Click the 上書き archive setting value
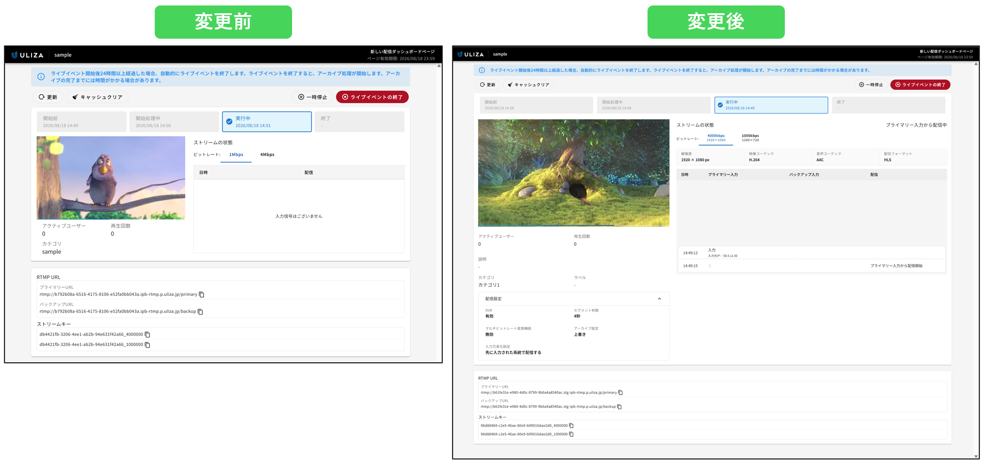 (580, 334)
